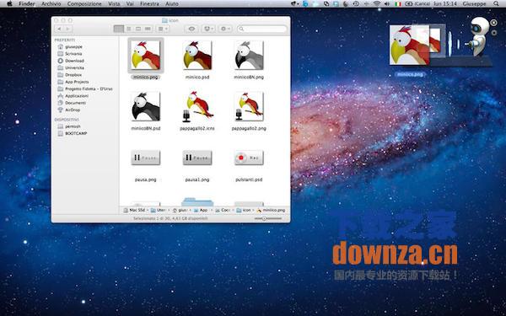Open the Finder menu
This screenshot has height=316, width=506.
(x=27, y=4)
